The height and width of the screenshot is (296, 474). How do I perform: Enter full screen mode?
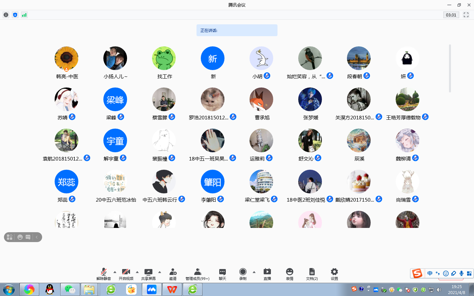pos(466,15)
